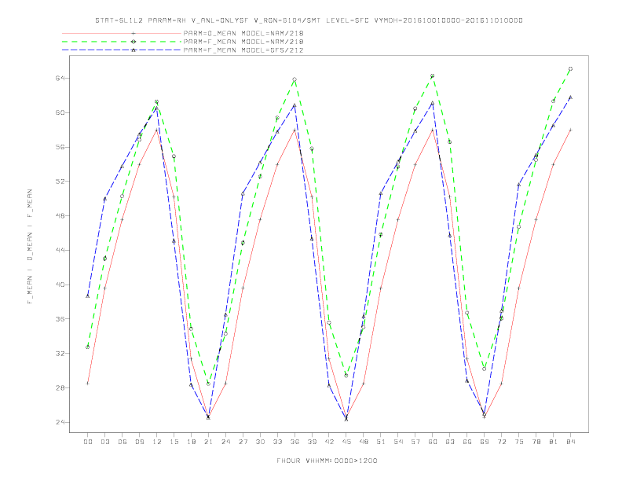Select green NAM circle marker at hour 69 trough

(x=485, y=369)
